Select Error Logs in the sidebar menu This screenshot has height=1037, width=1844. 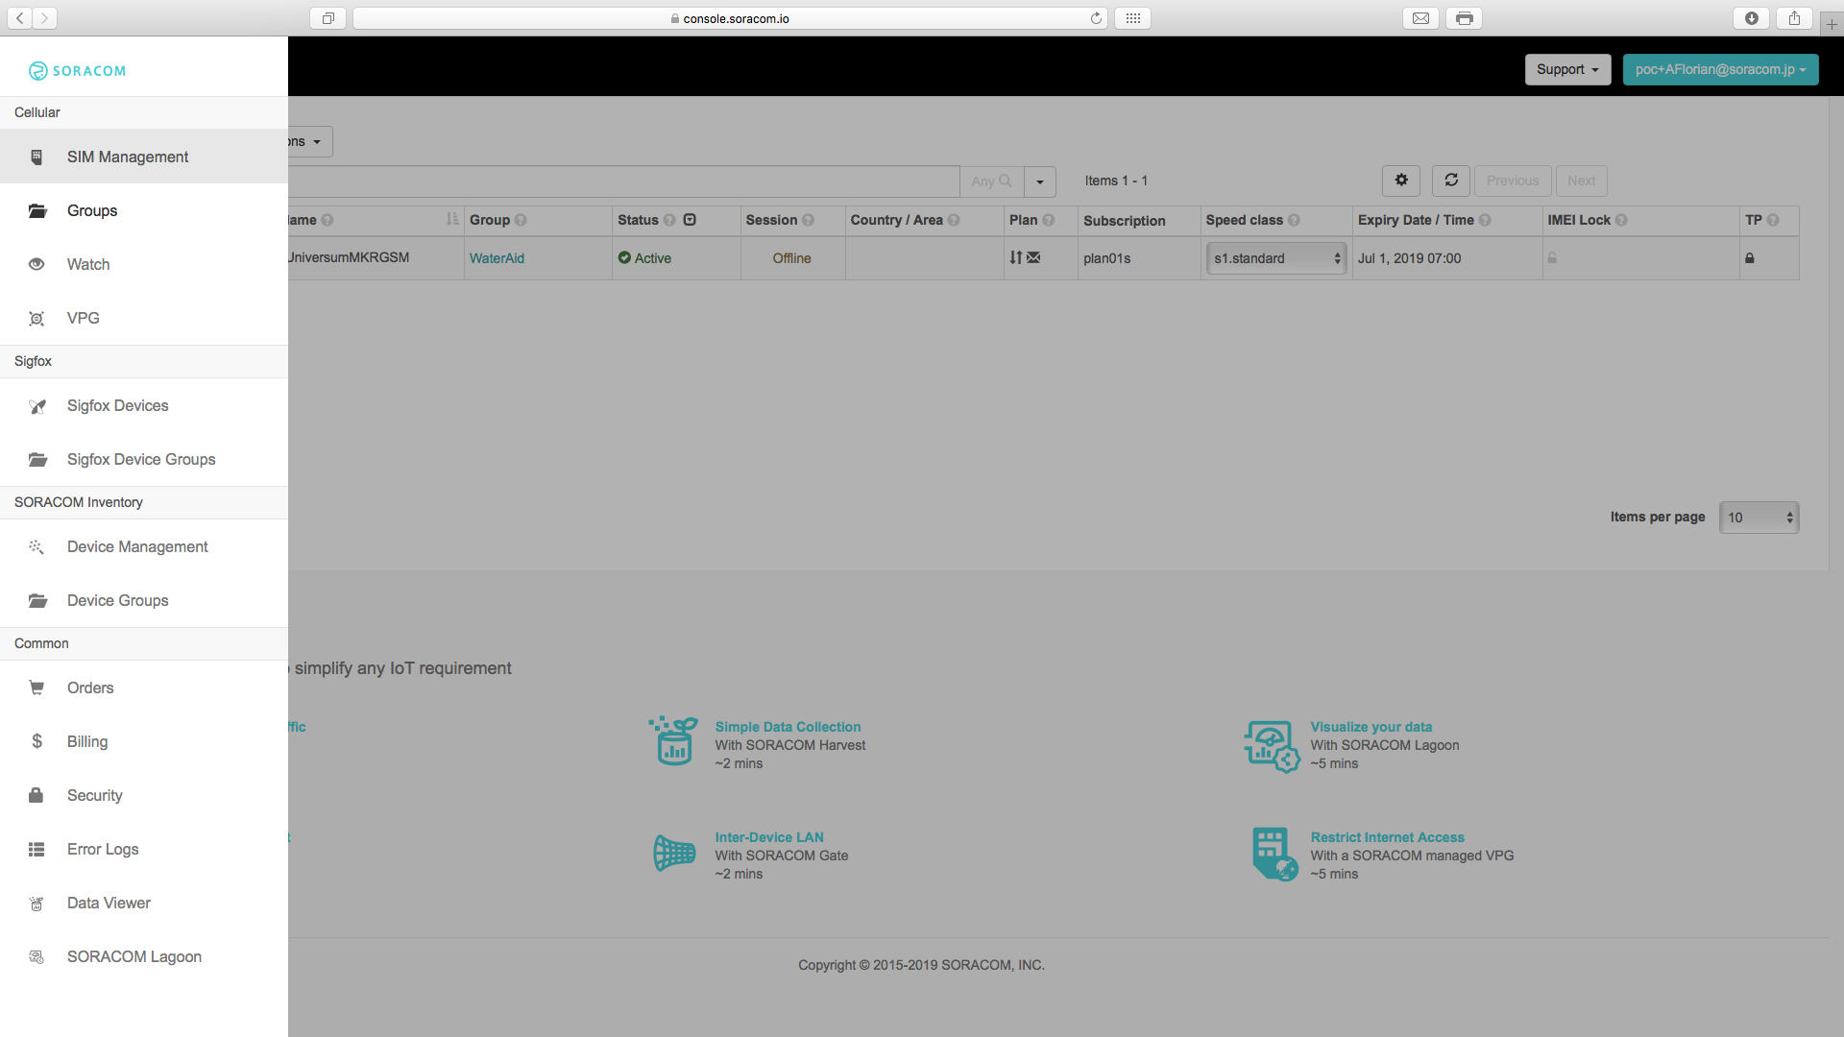pos(103,849)
